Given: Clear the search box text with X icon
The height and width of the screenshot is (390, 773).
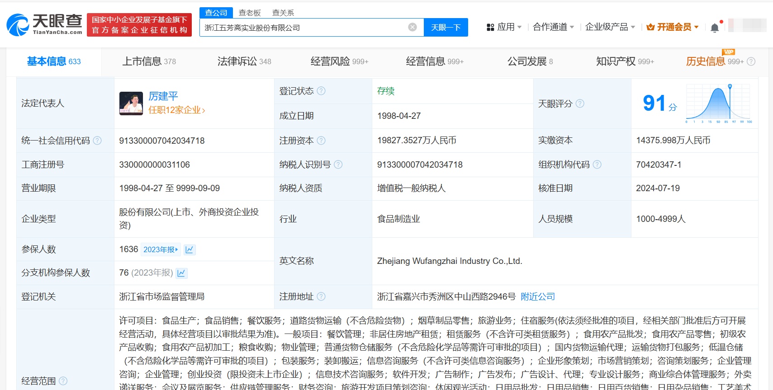Looking at the screenshot, I should [x=412, y=27].
